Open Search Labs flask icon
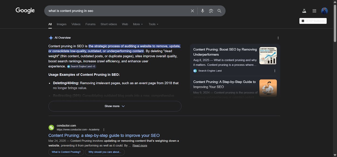 tap(304, 11)
